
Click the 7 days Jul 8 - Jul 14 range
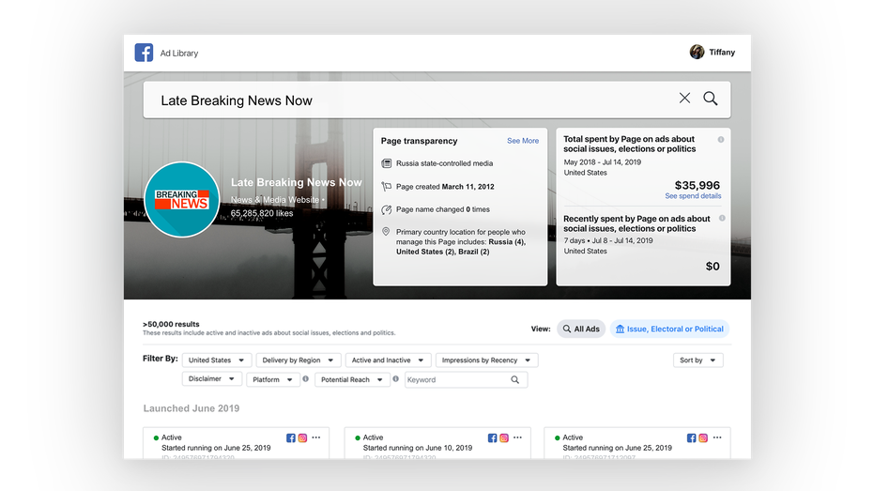pyautogui.click(x=608, y=240)
